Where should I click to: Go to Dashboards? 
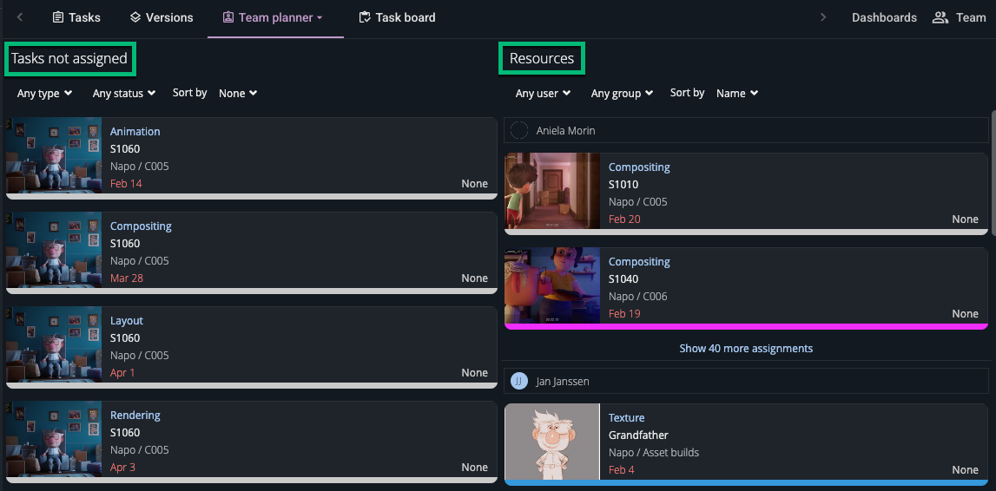(884, 17)
